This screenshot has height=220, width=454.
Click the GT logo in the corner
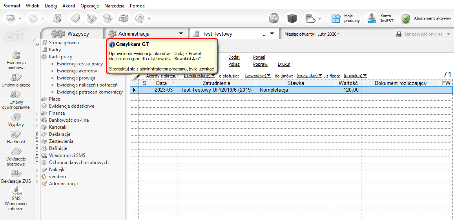[16, 36]
